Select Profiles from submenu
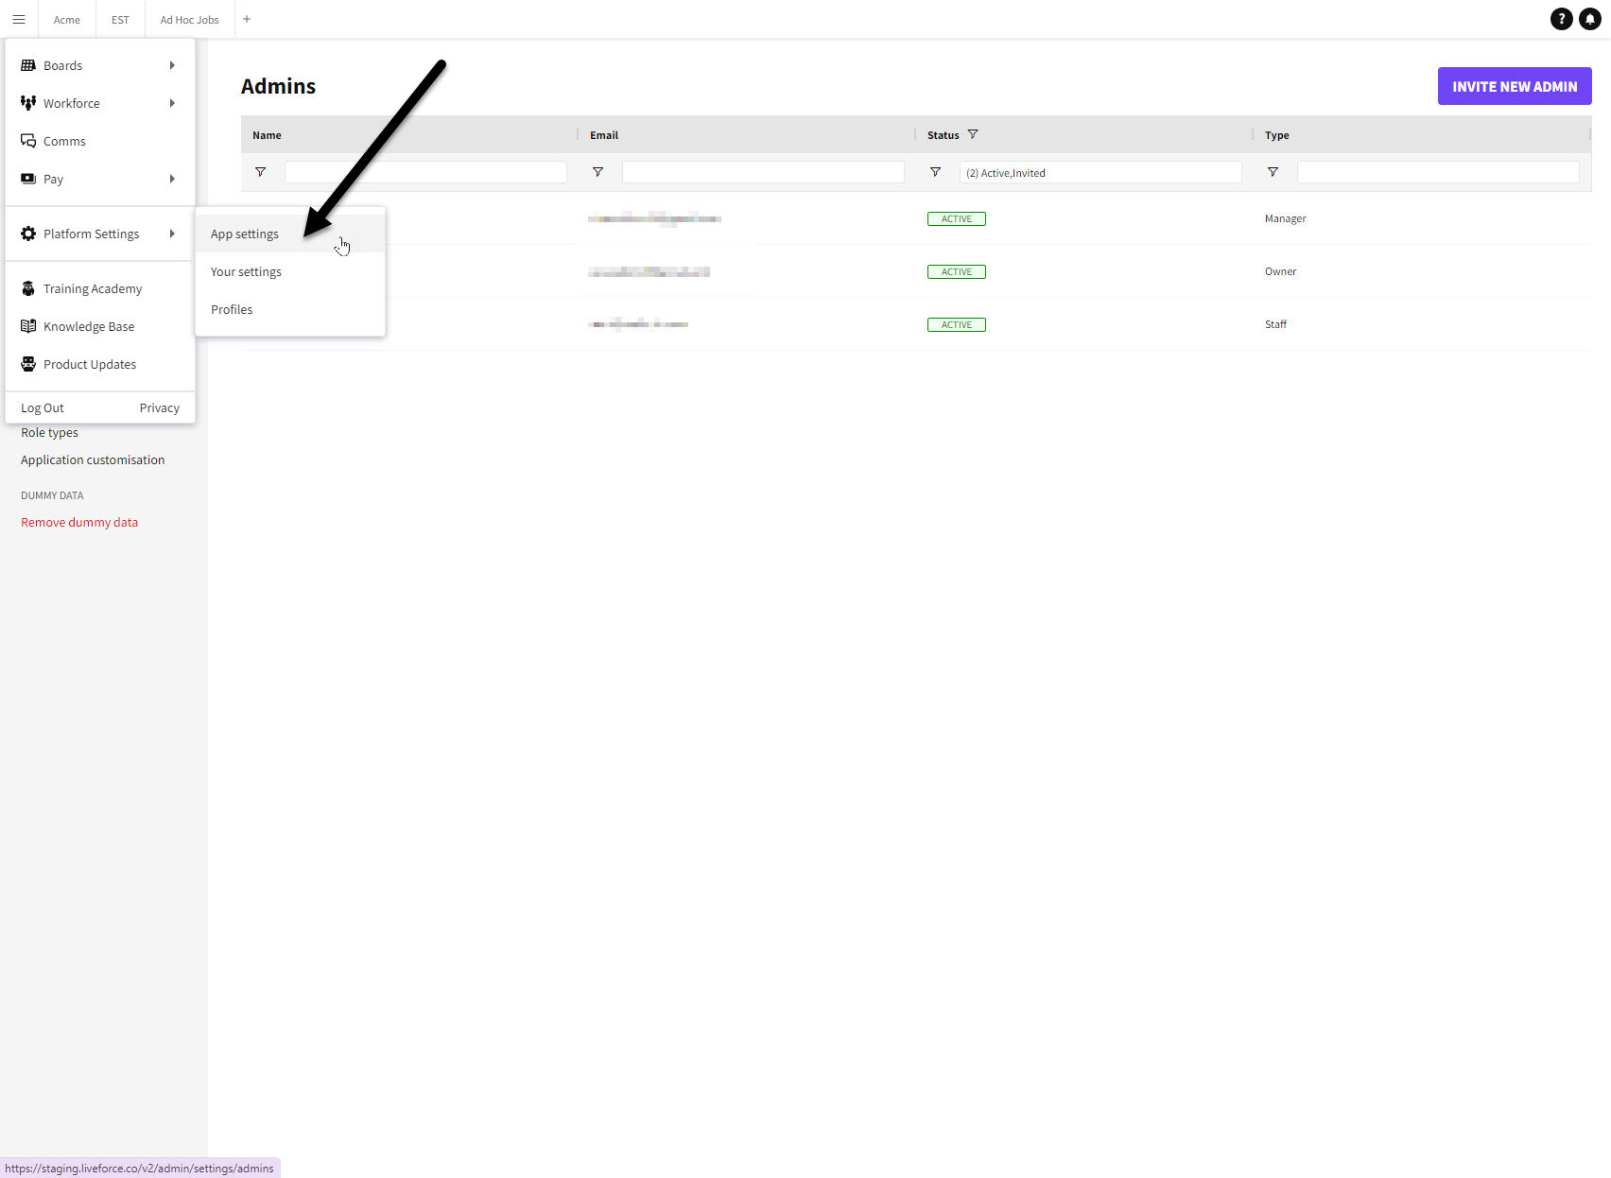The height and width of the screenshot is (1178, 1611). coord(290,309)
